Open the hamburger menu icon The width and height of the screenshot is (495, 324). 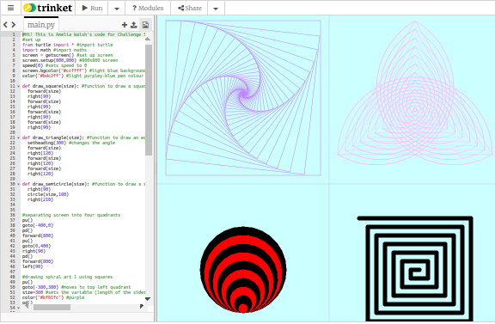click(x=10, y=8)
